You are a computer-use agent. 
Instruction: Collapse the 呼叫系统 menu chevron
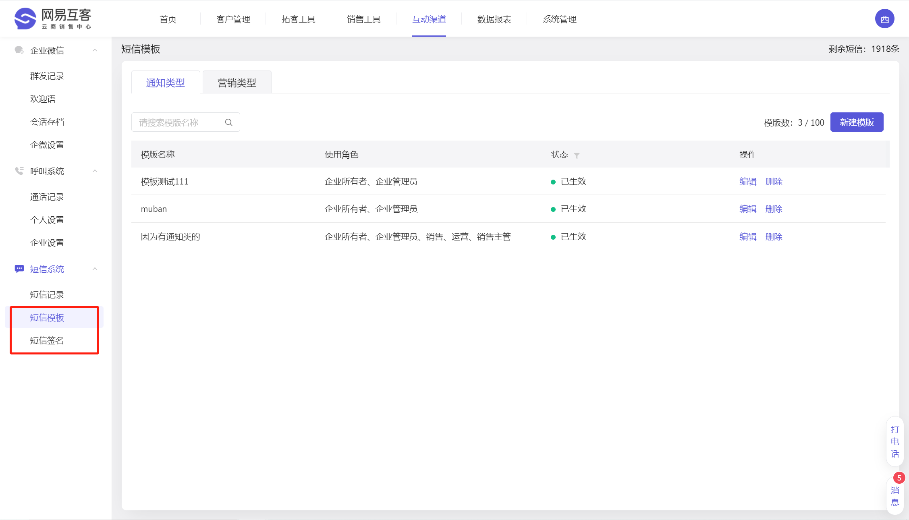[x=95, y=171]
